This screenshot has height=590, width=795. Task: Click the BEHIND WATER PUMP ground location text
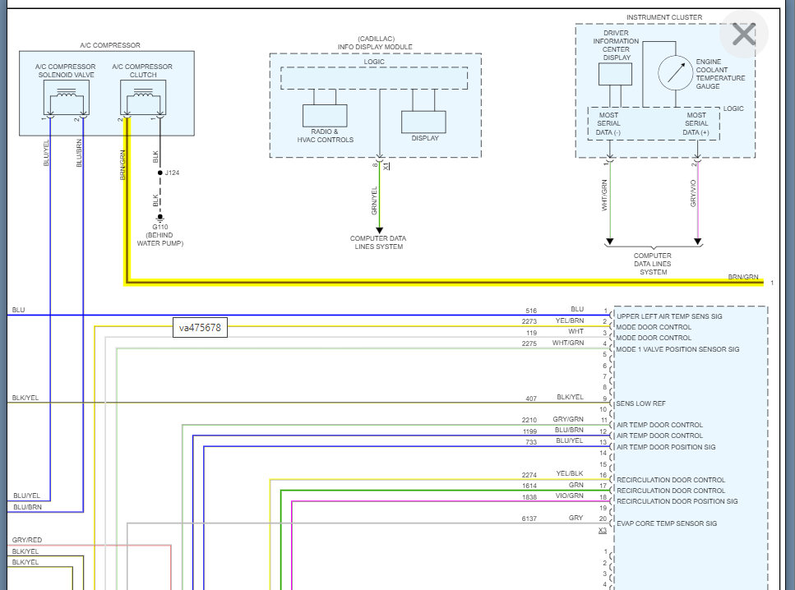point(160,239)
